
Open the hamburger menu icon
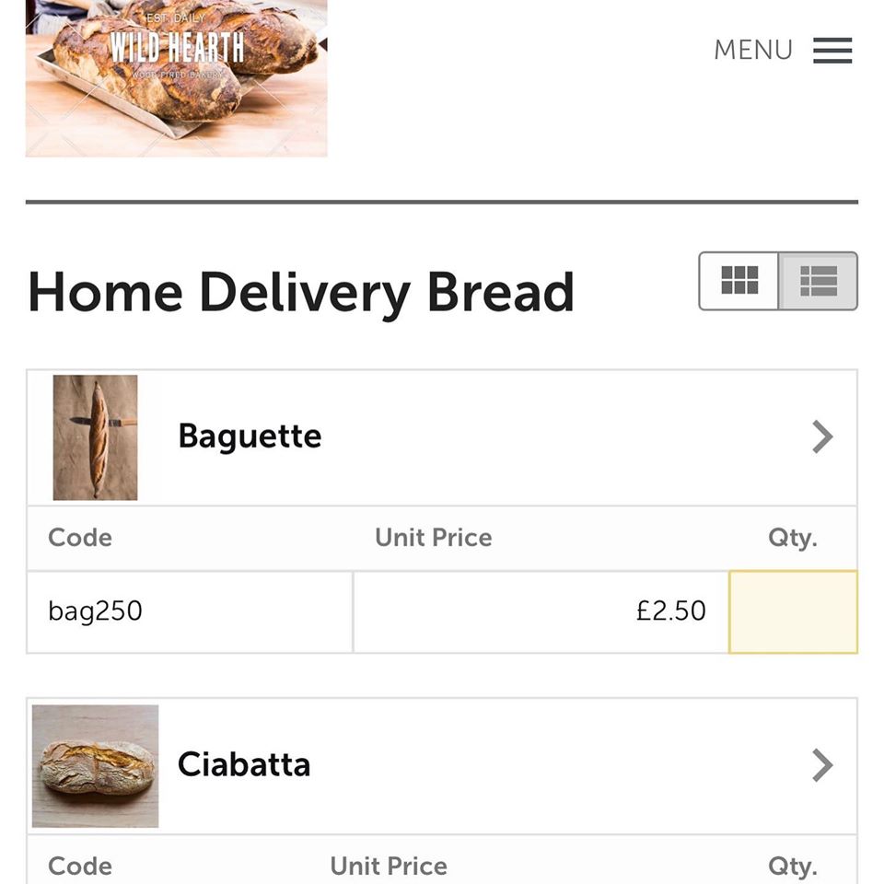point(832,51)
